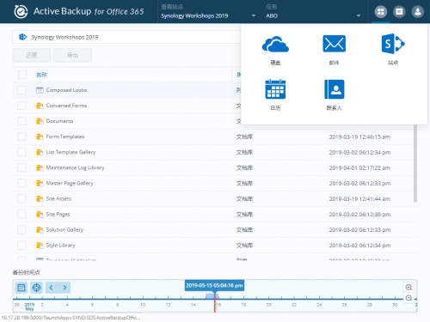Go to previous backup point

(51, 288)
